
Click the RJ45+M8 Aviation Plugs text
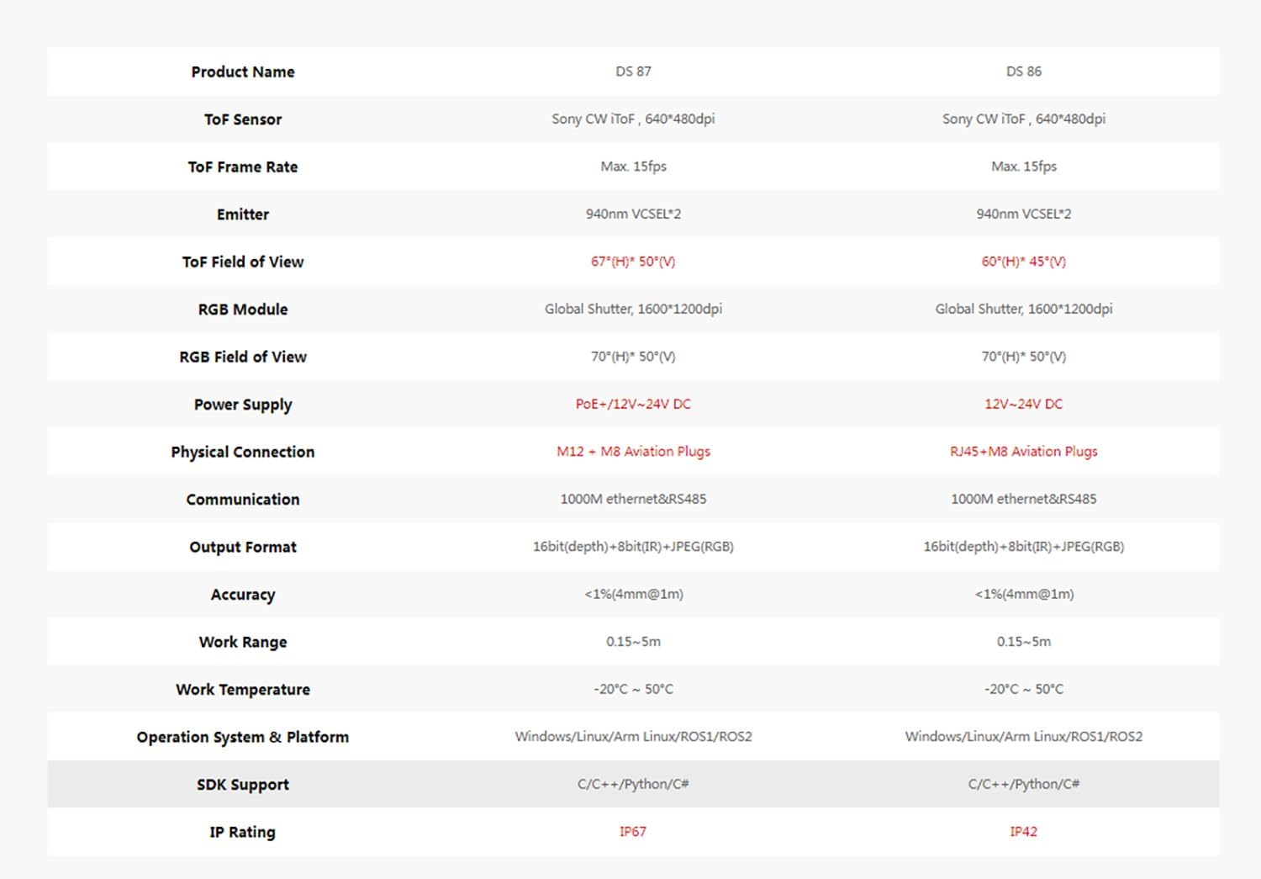1023,452
